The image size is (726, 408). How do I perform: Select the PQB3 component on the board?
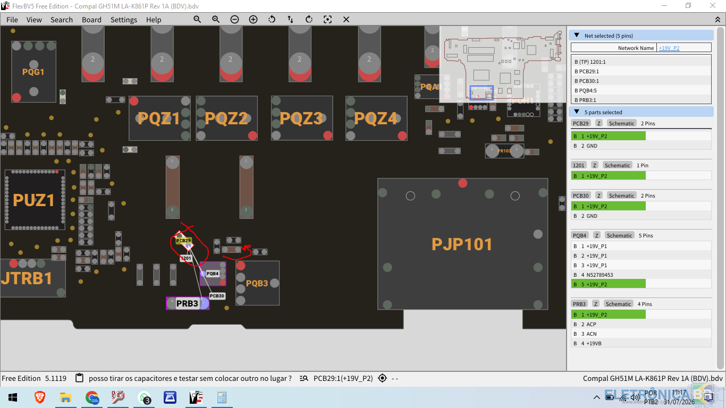point(257,283)
